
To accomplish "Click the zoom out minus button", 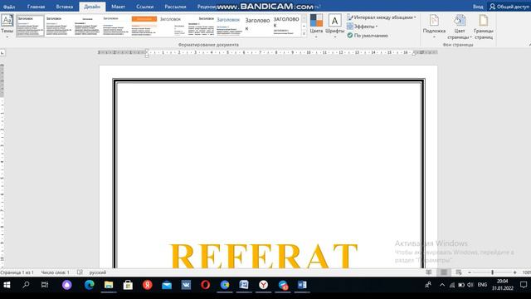I will tap(470, 272).
